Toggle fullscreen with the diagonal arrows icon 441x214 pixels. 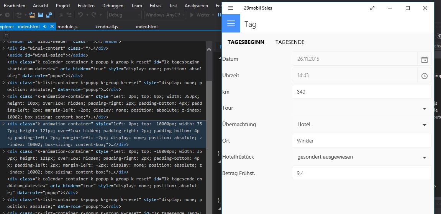click(x=372, y=8)
